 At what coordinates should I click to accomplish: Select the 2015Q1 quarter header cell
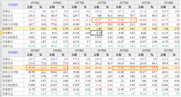[168, 51]
